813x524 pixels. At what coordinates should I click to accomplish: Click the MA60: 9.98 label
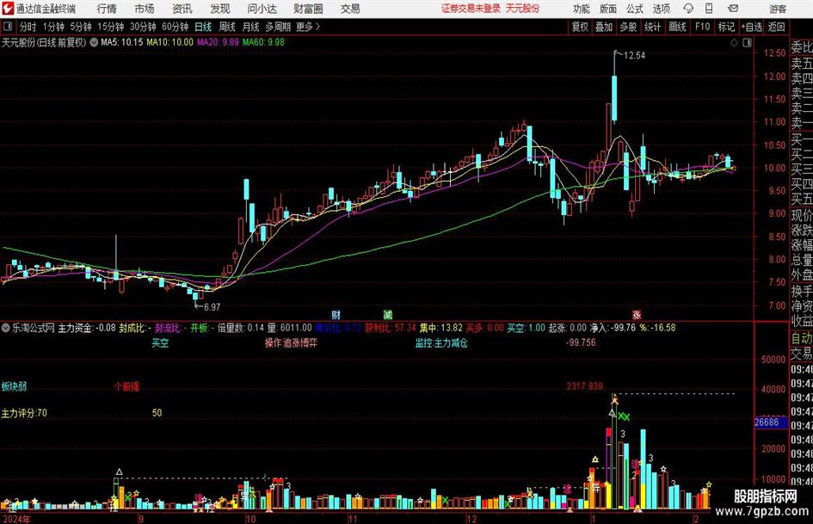[263, 42]
